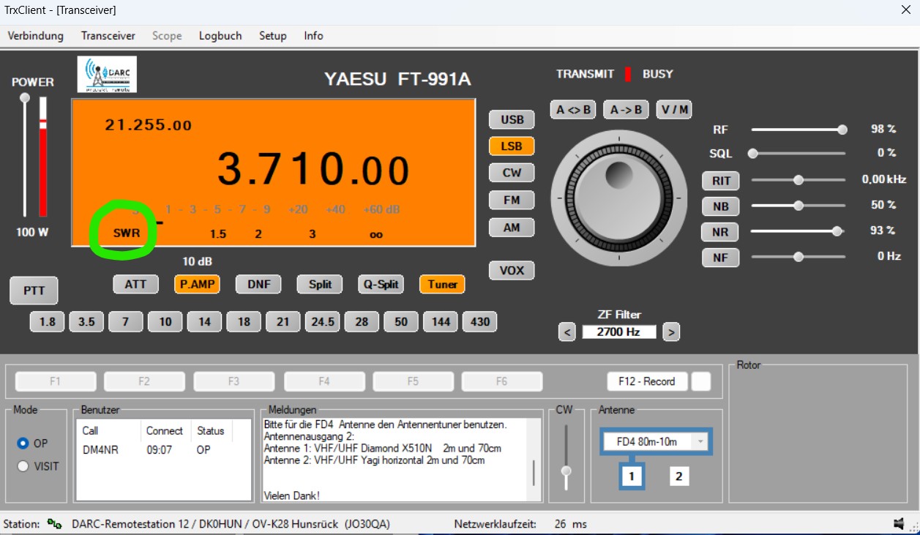
Task: Copy VFO with A -> B button
Action: tap(626, 110)
